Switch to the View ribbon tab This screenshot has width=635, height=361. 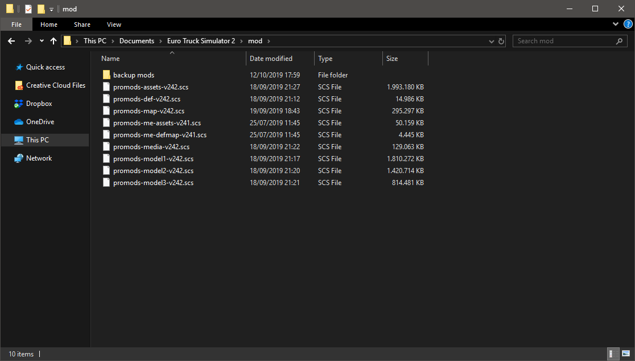(114, 24)
